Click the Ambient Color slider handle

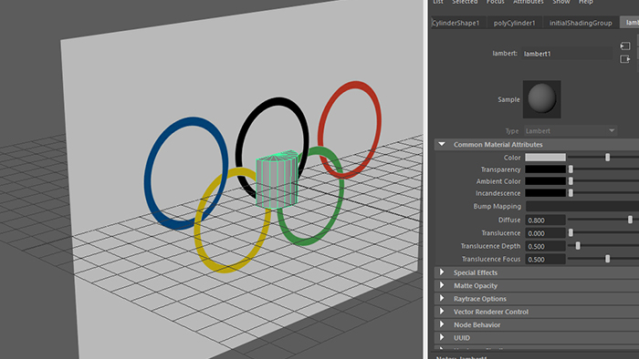(571, 181)
